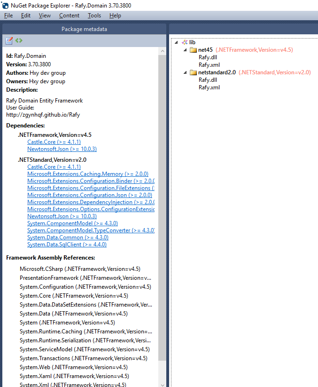Collapse the net45 folder node

coord(185,50)
